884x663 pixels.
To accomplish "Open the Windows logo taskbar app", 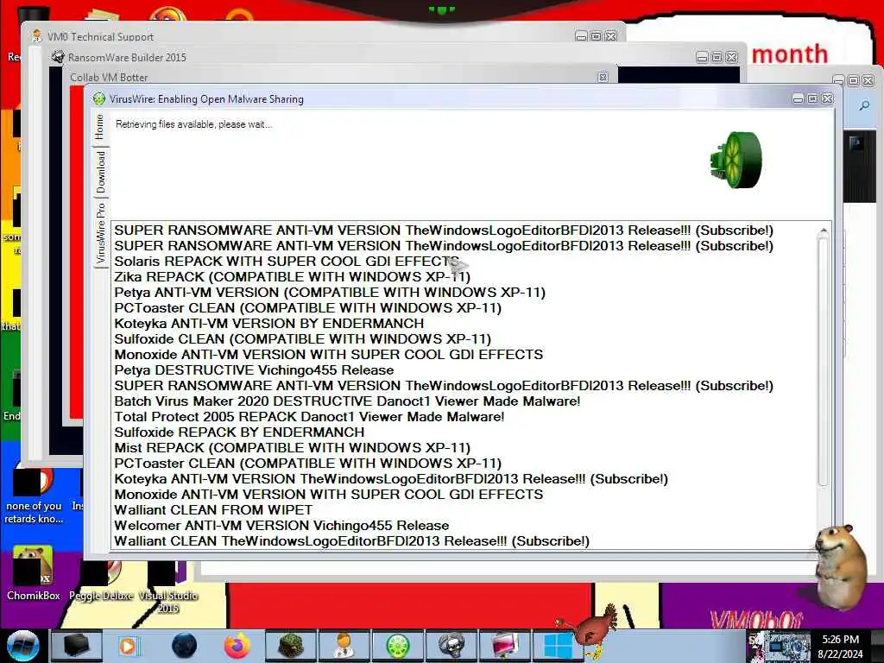I will coord(559,646).
